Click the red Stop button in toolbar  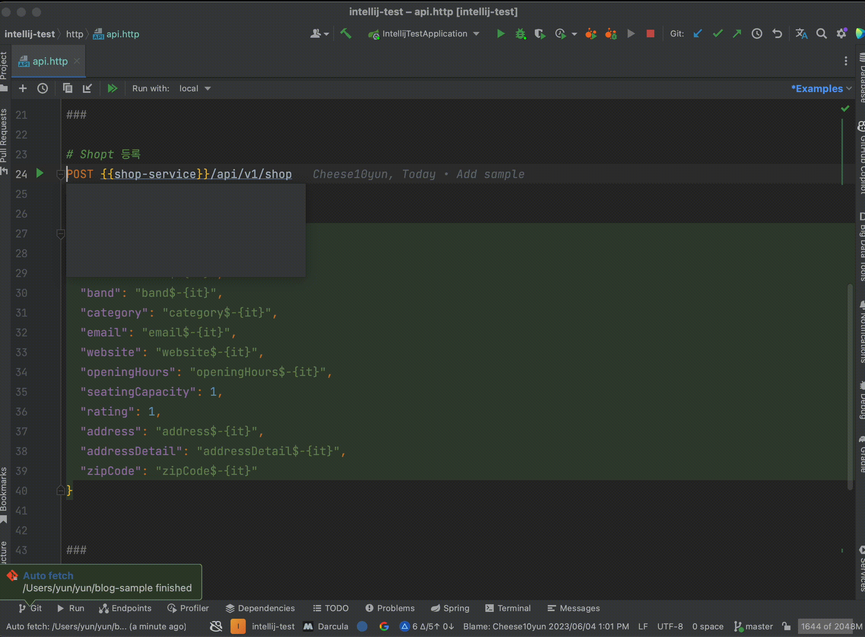coord(650,34)
